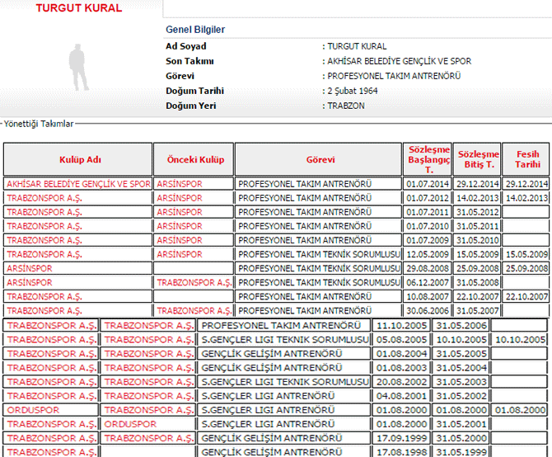Sort by the Kulüp Adı column header
The height and width of the screenshot is (457, 552).
click(78, 159)
